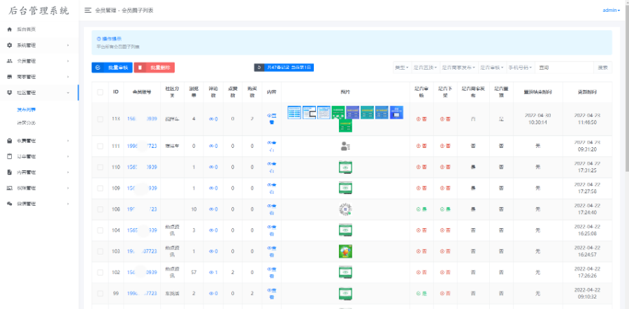Click the people icon for 会员管理
The height and width of the screenshot is (309, 629).
click(9, 61)
